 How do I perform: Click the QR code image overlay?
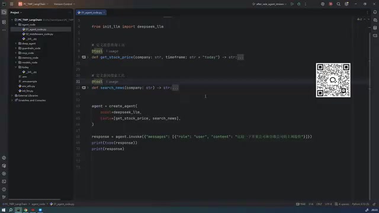[333, 80]
